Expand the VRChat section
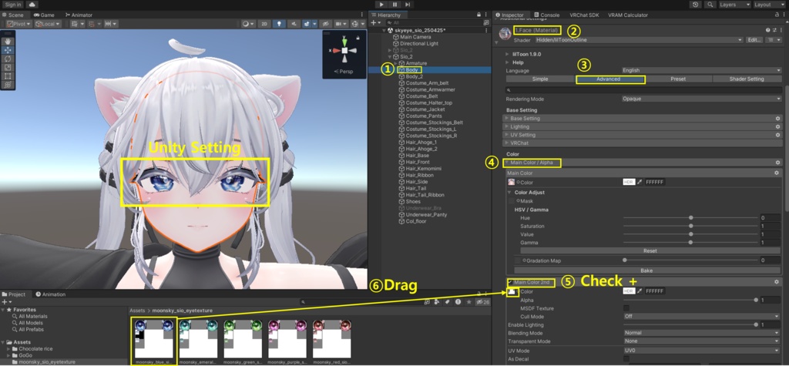Screen dimensions: 789x366 coord(643,143)
